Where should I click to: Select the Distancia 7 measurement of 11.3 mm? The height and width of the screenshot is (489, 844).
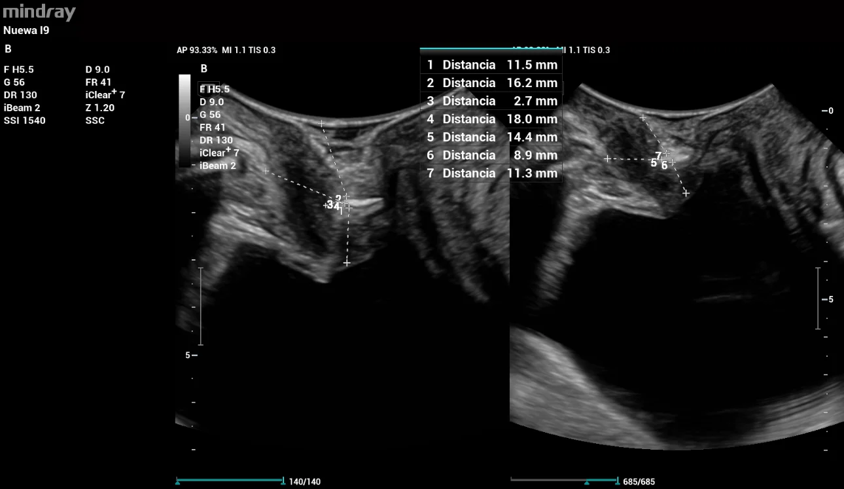[491, 173]
